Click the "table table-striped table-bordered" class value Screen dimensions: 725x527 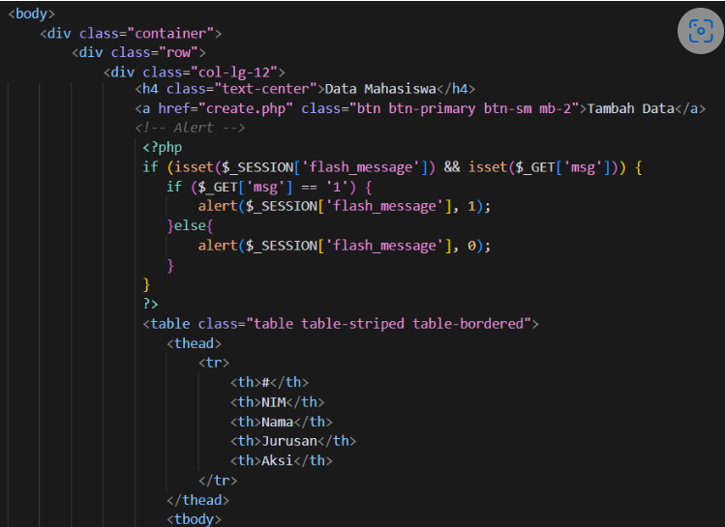(388, 323)
